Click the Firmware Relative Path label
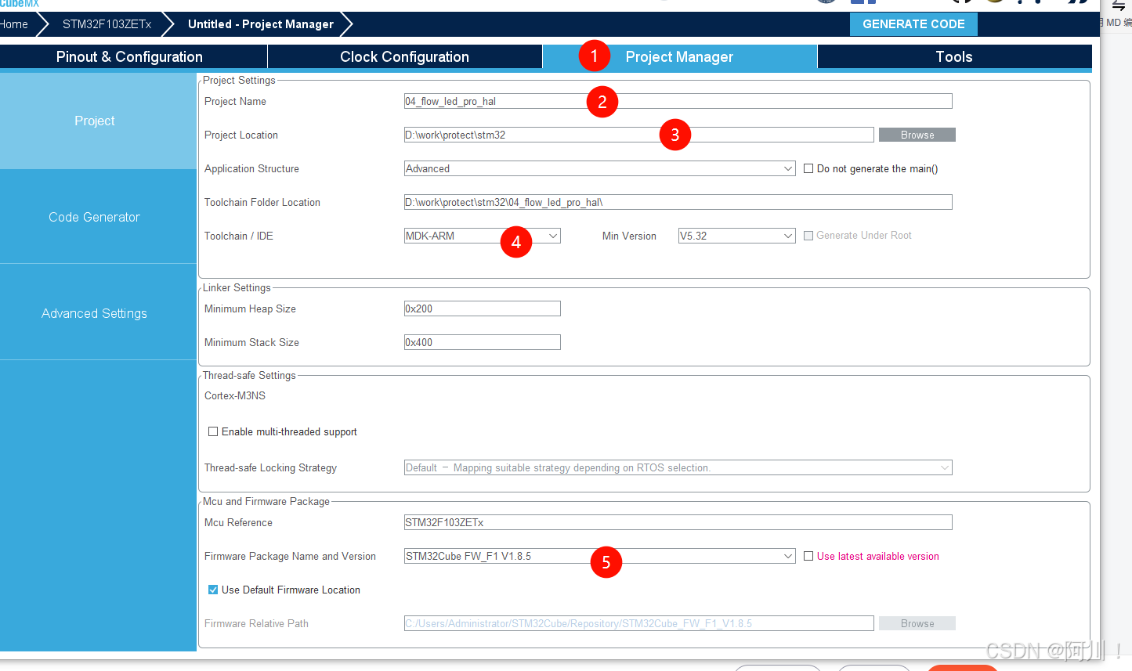 (x=256, y=623)
